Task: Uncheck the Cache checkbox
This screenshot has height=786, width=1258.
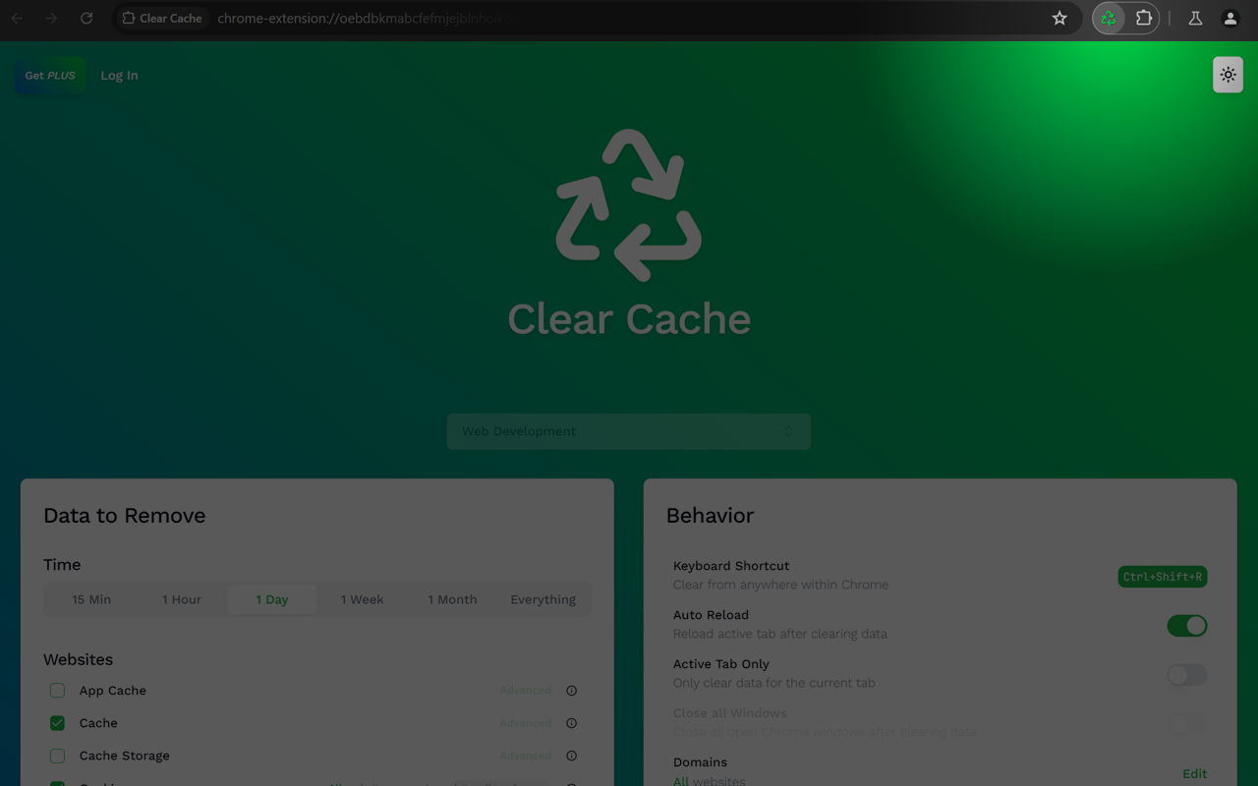Action: click(x=57, y=723)
